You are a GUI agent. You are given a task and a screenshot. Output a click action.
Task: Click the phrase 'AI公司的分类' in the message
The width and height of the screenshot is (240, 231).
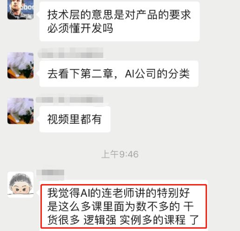(x=157, y=73)
